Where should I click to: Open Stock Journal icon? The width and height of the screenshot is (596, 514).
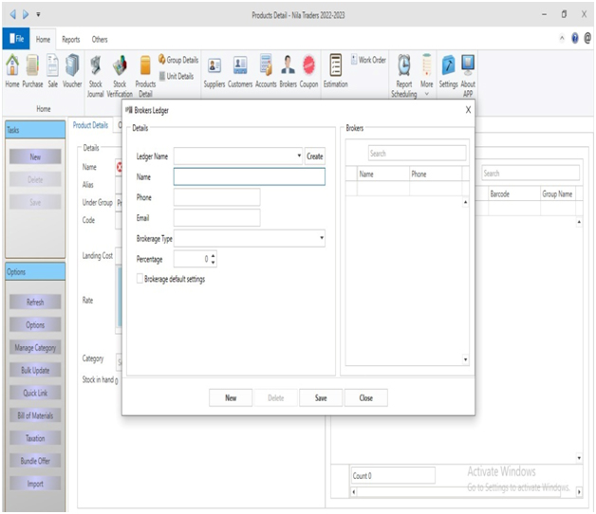(96, 76)
